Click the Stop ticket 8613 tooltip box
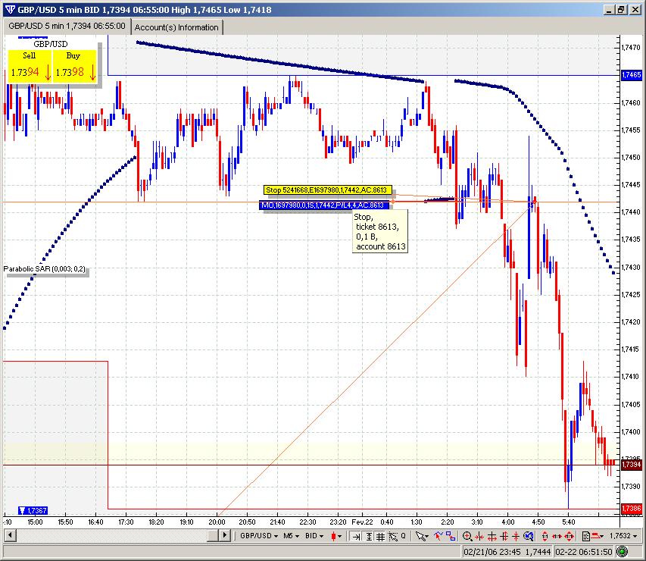 [380, 231]
